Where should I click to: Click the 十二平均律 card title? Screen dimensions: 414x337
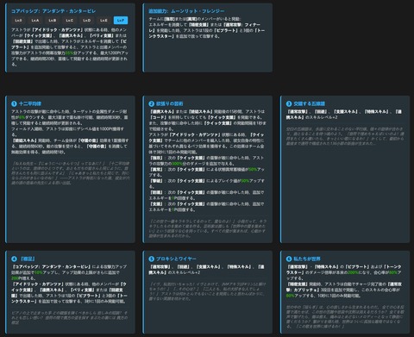click(30, 103)
